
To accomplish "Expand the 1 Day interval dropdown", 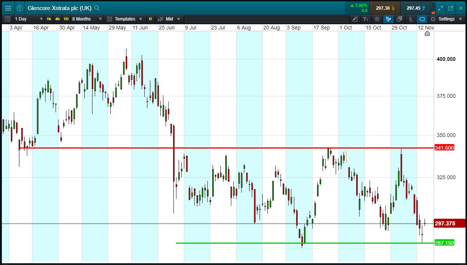I will pyautogui.click(x=29, y=19).
